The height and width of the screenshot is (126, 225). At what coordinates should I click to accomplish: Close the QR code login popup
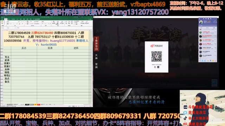pyautogui.click(x=167, y=43)
